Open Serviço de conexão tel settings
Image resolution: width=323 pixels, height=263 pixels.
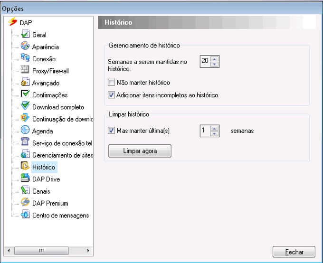62,143
